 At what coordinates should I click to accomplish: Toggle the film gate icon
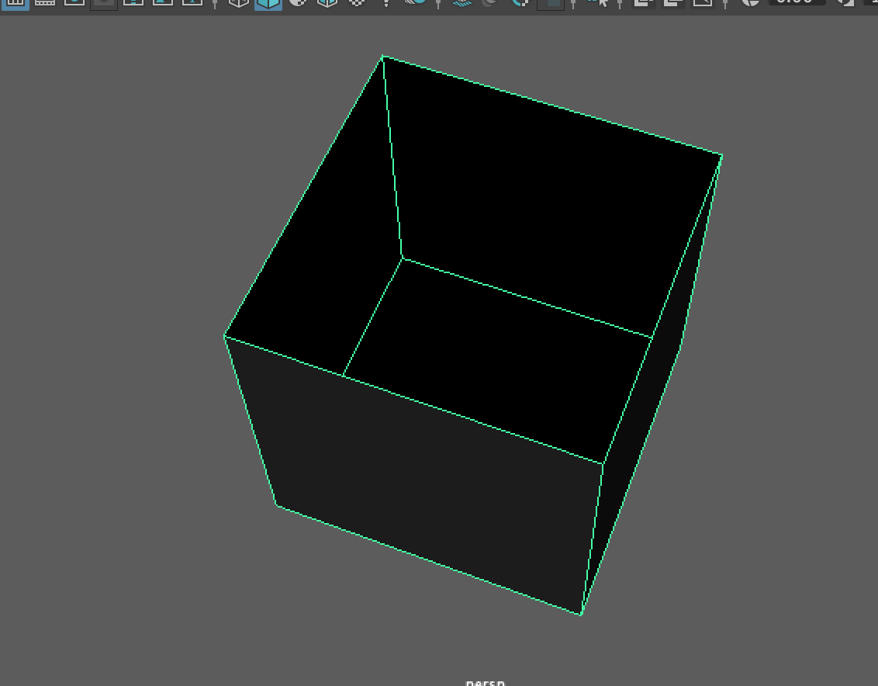[x=45, y=2]
